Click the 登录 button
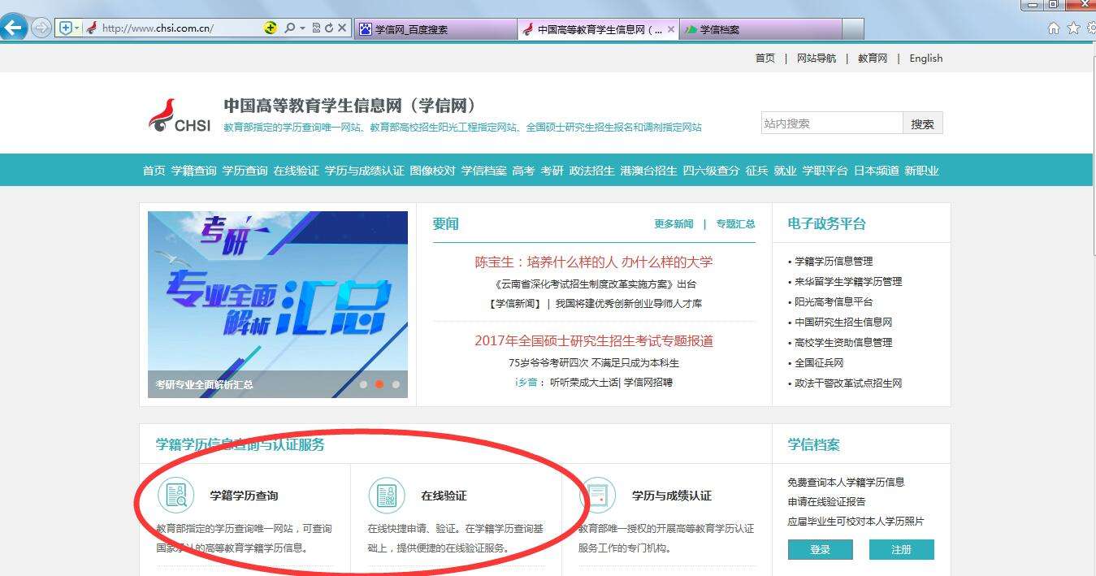This screenshot has height=576, width=1096. point(820,549)
